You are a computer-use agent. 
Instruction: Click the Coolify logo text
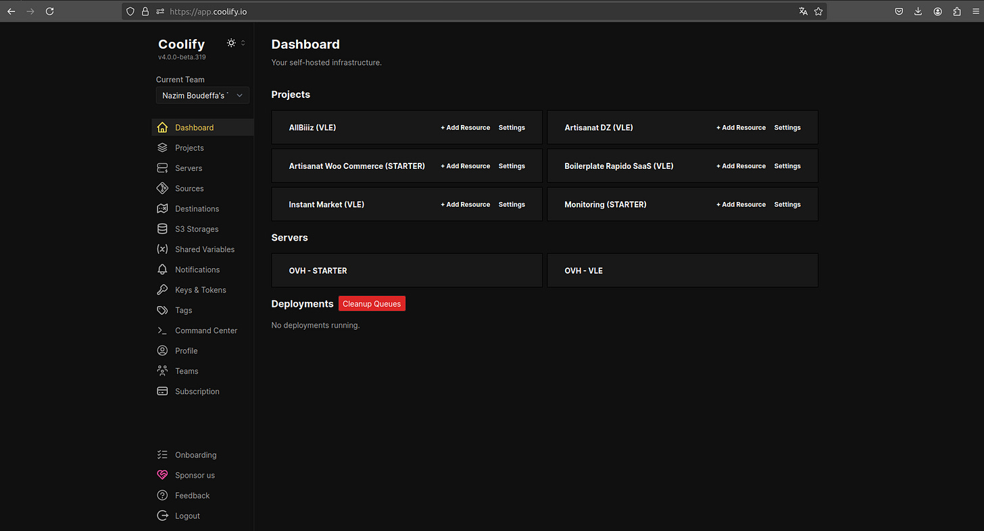coord(181,44)
